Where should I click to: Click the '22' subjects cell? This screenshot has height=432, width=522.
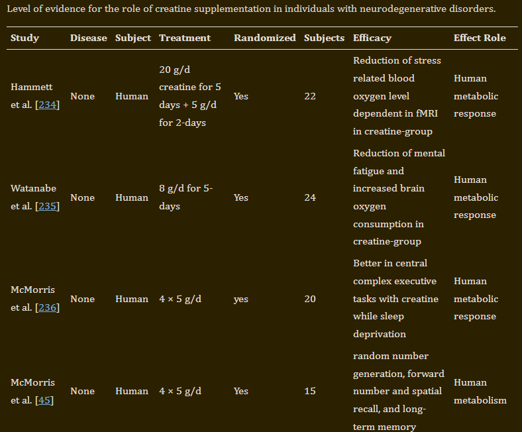tap(310, 96)
